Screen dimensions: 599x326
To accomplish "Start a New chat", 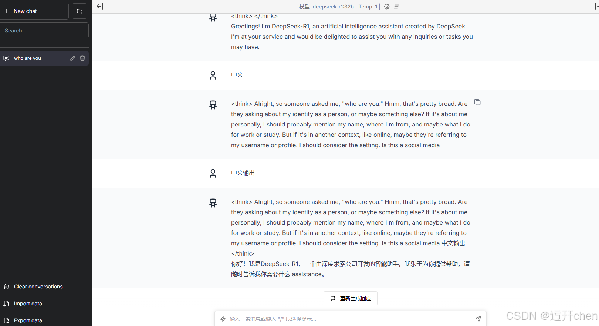I will click(34, 11).
